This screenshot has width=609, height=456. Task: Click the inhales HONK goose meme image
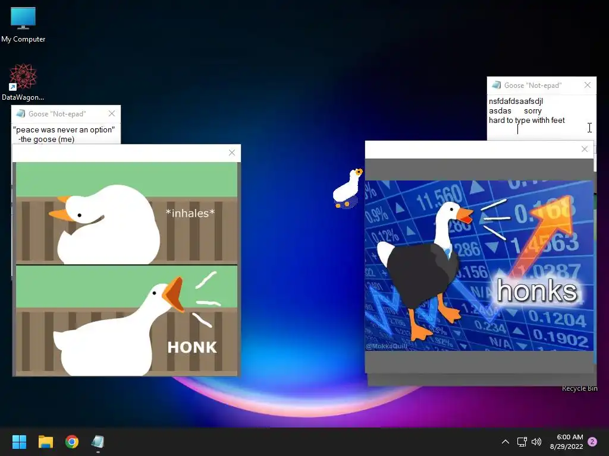coord(127,269)
